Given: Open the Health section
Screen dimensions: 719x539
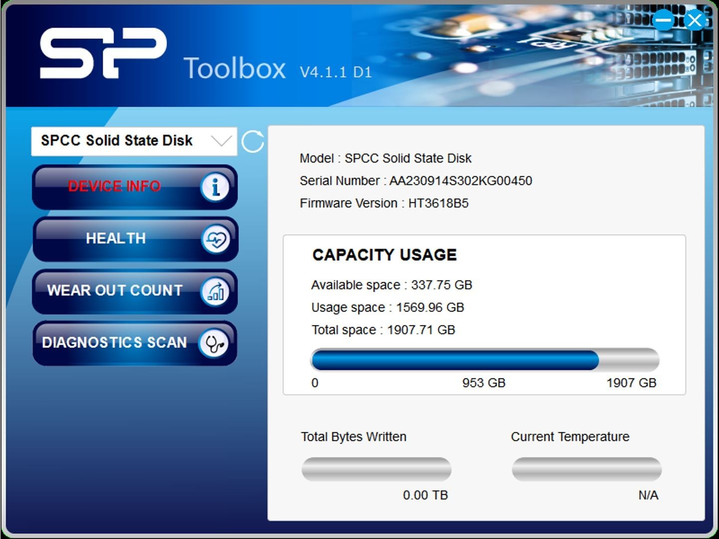Looking at the screenshot, I should pyautogui.click(x=135, y=239).
